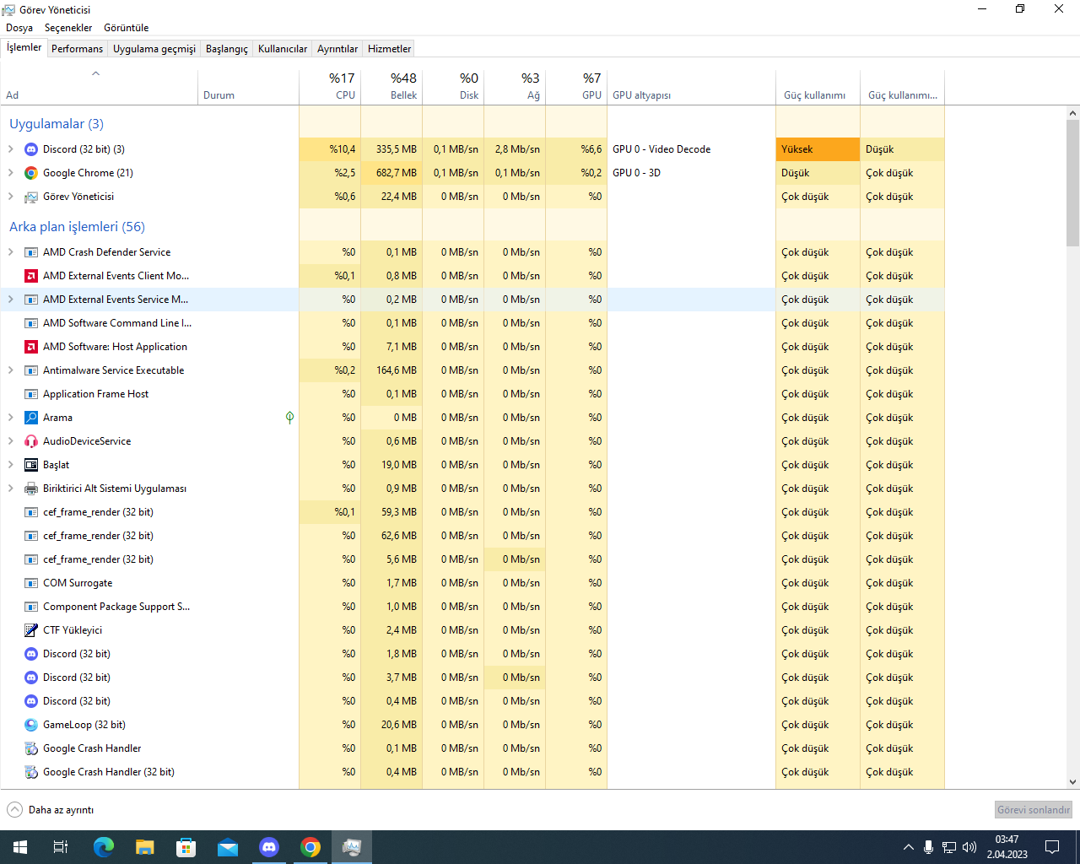Click the COM Surrogate process icon

click(31, 583)
